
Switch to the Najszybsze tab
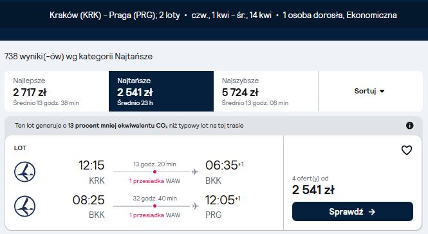pyautogui.click(x=266, y=91)
